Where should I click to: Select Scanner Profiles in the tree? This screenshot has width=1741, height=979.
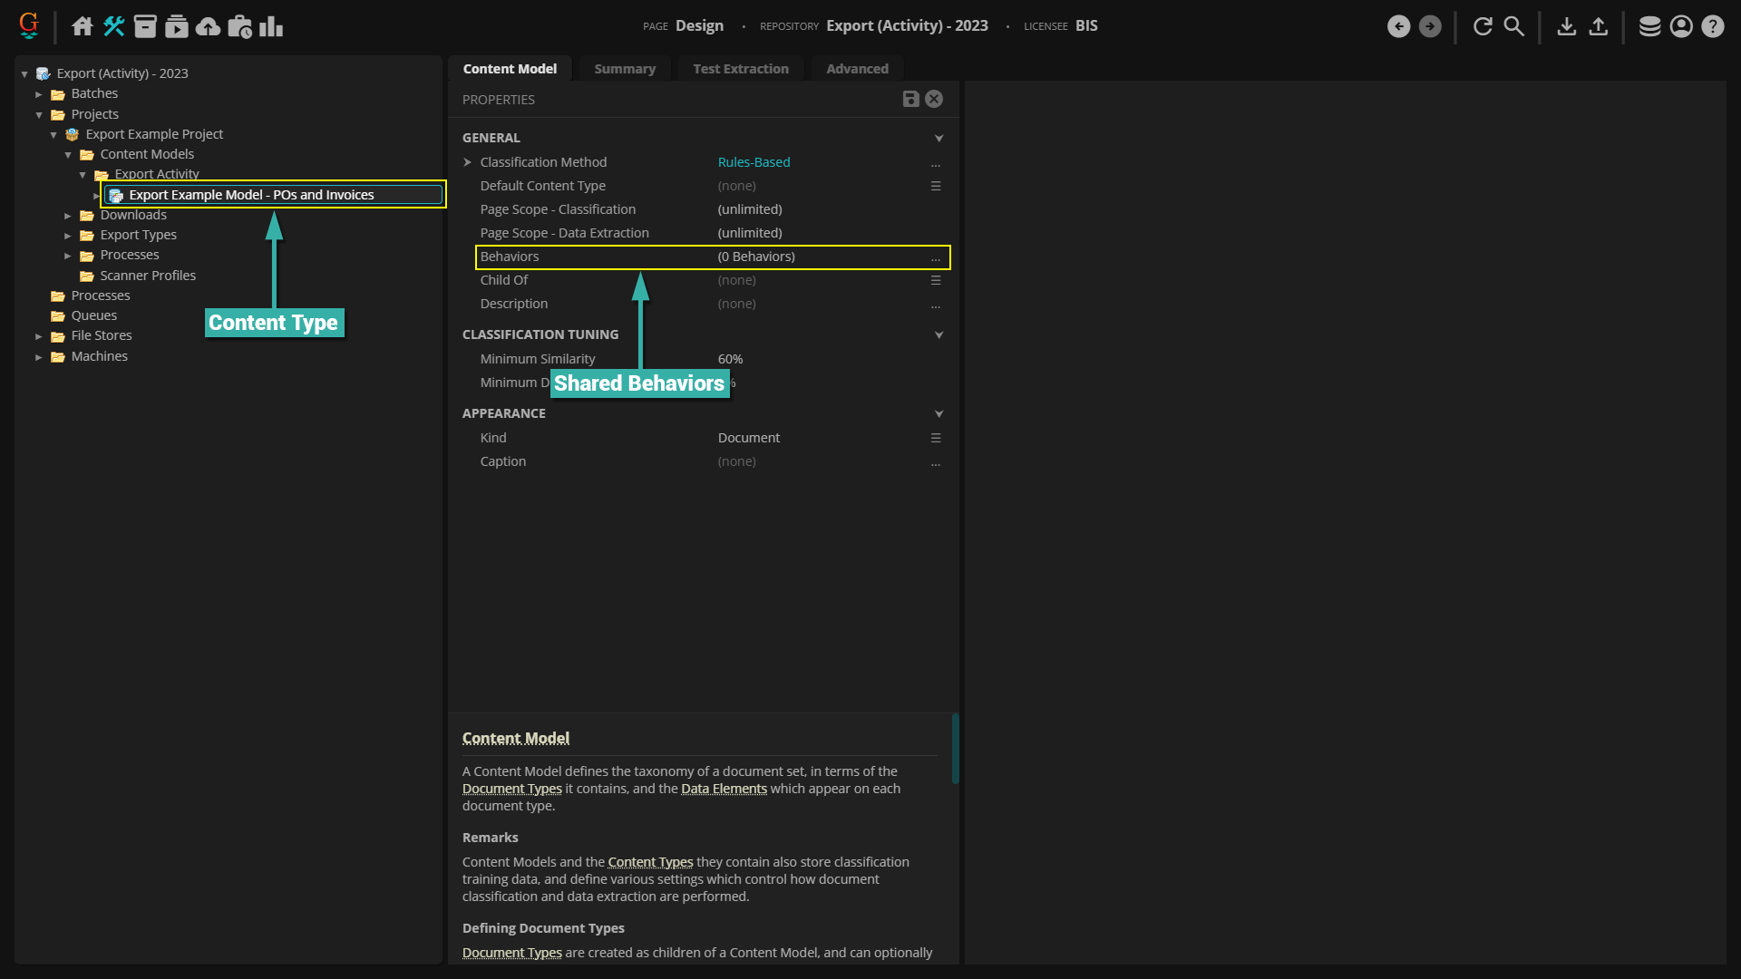[x=148, y=276]
